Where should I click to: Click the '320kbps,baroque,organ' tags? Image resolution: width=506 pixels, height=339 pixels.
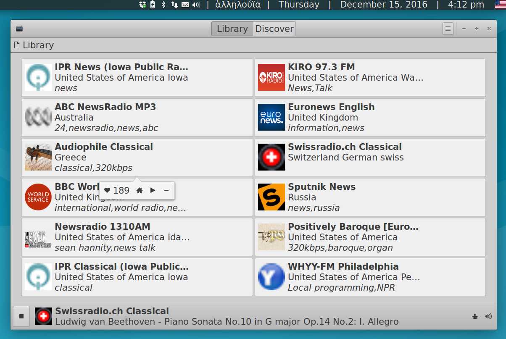click(340, 248)
